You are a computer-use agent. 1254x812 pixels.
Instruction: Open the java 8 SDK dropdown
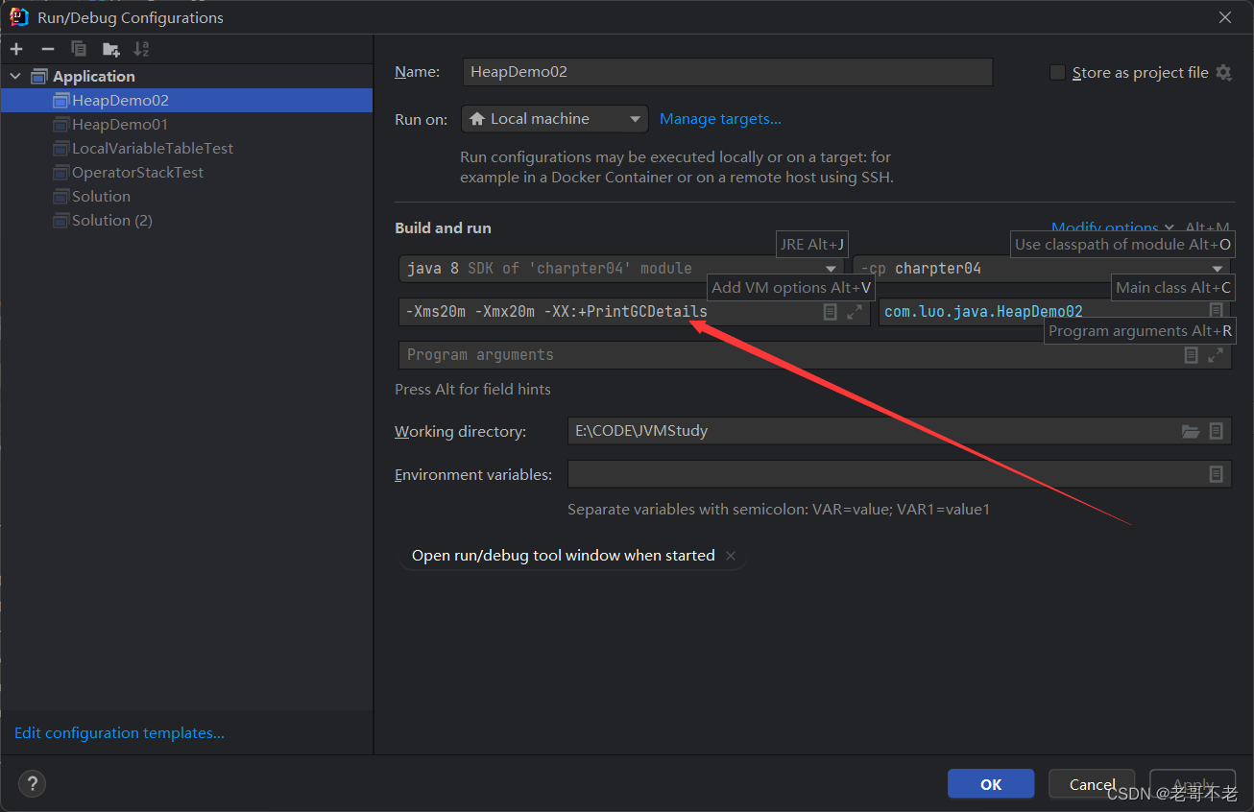[x=622, y=269]
